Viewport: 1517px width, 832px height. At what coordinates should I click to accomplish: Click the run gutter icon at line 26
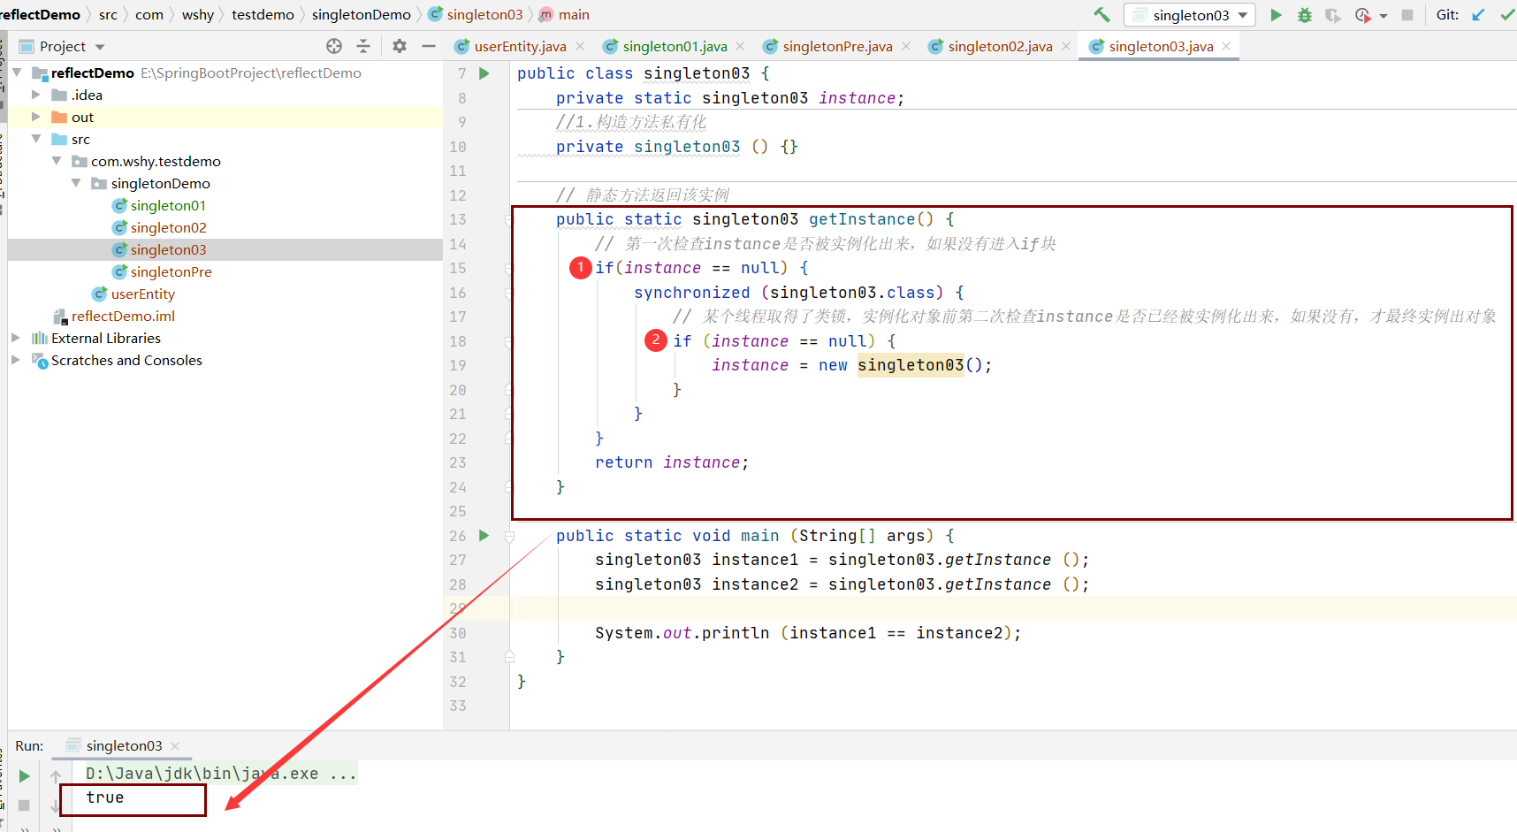[x=484, y=535]
